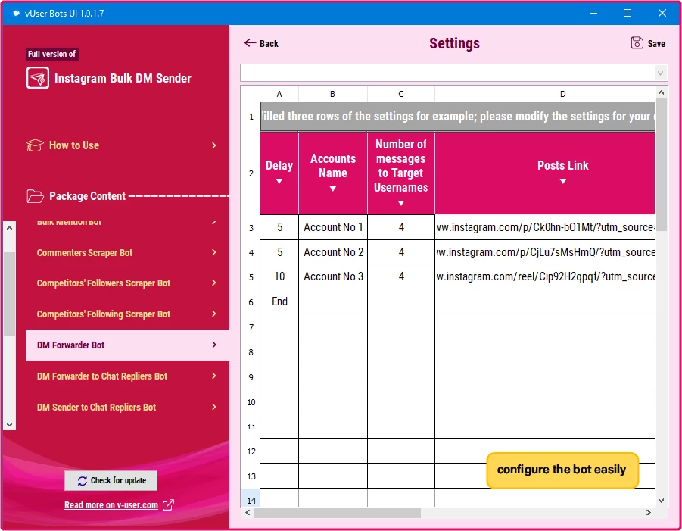This screenshot has width=682, height=531.
Task: Open the Accounts Name column filter arrow
Action: pos(333,189)
